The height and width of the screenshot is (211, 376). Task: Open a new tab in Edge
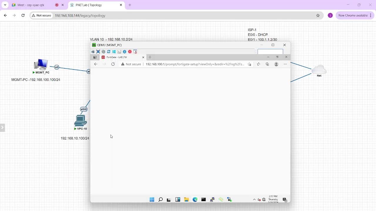point(150,57)
